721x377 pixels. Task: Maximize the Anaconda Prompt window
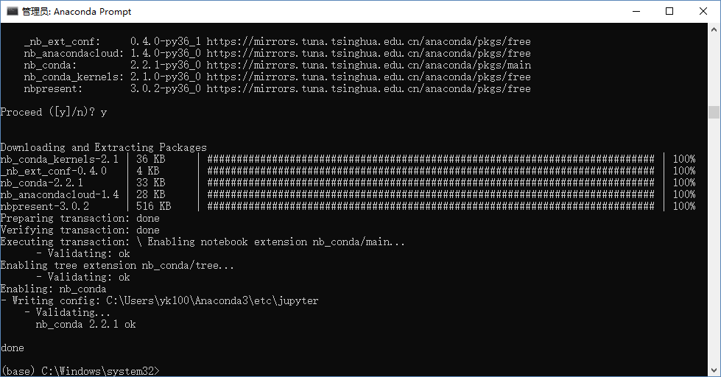(x=669, y=11)
